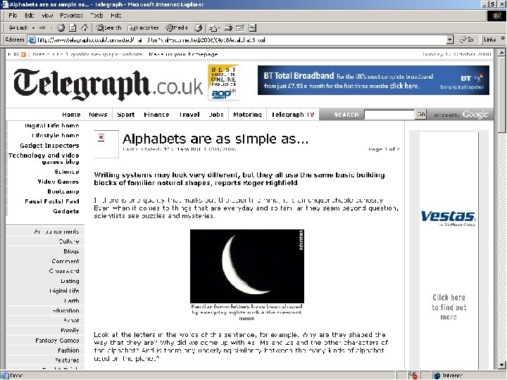Open the Search toolbar button
Image resolution: width=507 pixels, height=380 pixels.
108,27
